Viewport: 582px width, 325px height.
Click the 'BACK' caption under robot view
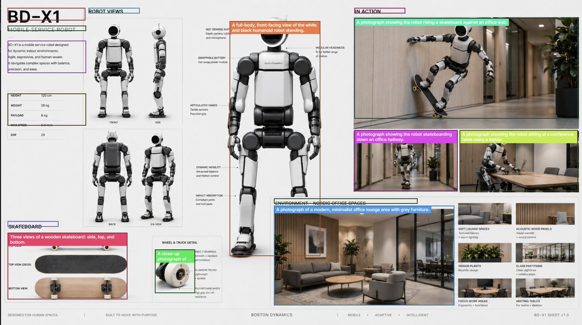(x=112, y=224)
